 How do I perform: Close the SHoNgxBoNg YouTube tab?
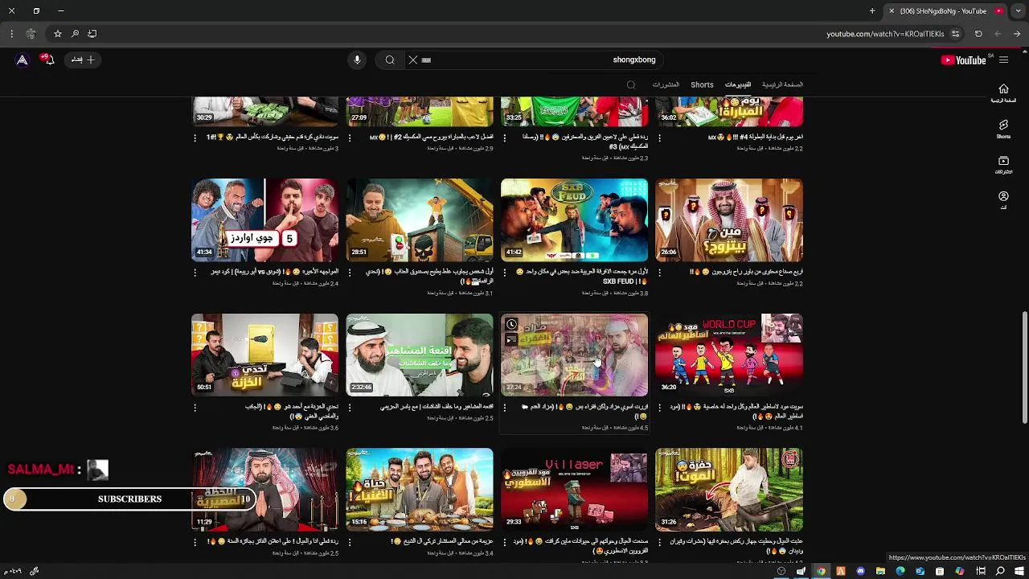tap(891, 11)
